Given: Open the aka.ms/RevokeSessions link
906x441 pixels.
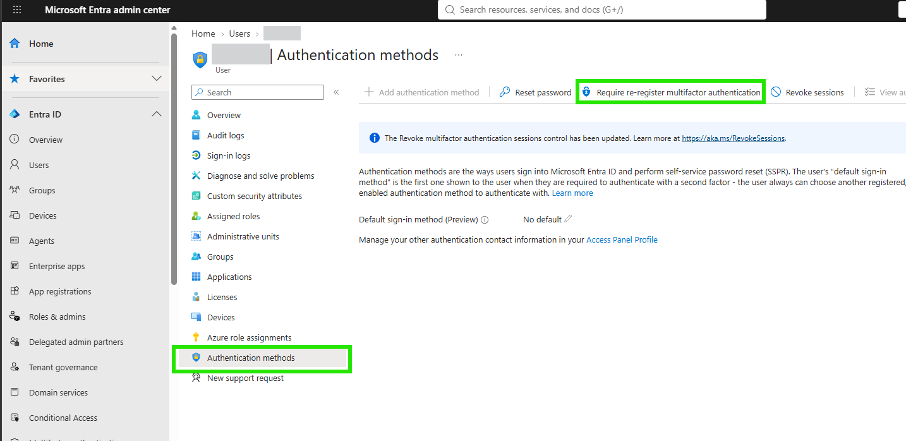Looking at the screenshot, I should click(x=733, y=138).
